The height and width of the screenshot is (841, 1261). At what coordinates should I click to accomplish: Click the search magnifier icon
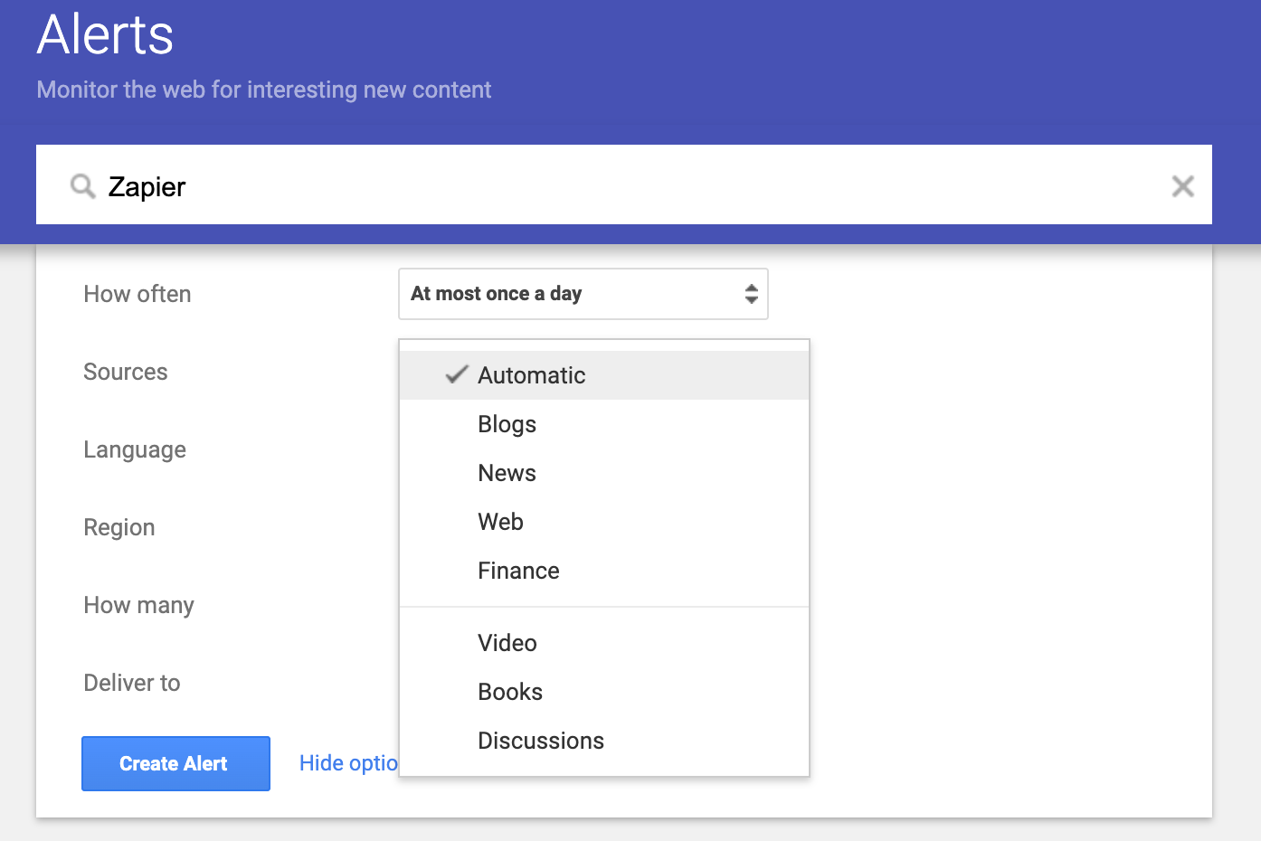pos(83,186)
